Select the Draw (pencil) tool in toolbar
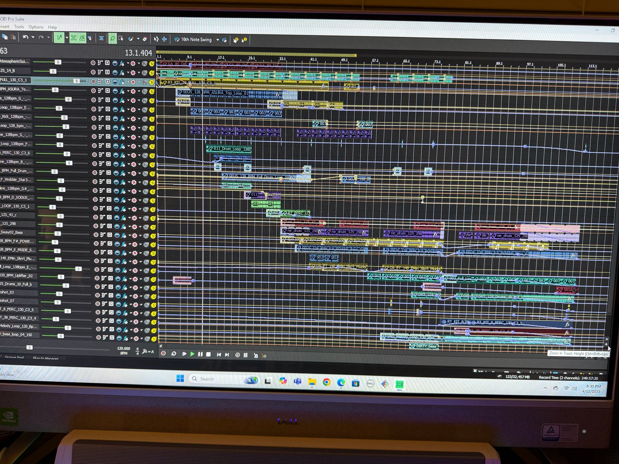The height and width of the screenshot is (464, 619). pos(112,38)
